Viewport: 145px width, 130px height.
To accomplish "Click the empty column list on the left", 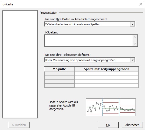I will coord(20,64).
